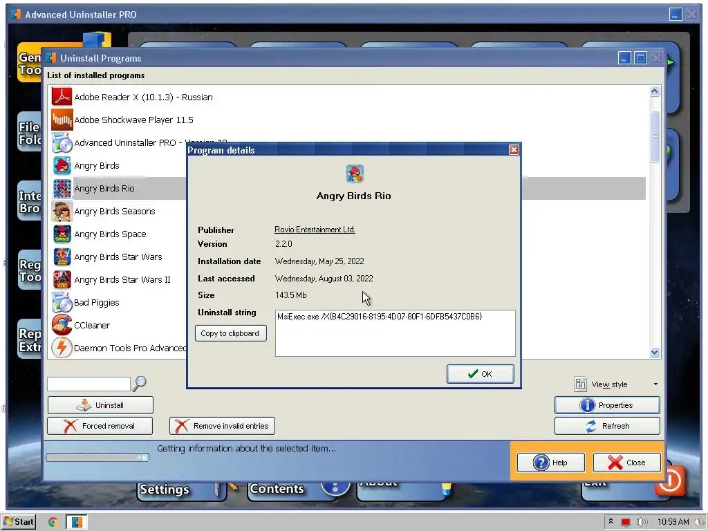The width and height of the screenshot is (708, 531).
Task: Click the View style icon
Action: pyautogui.click(x=580, y=384)
